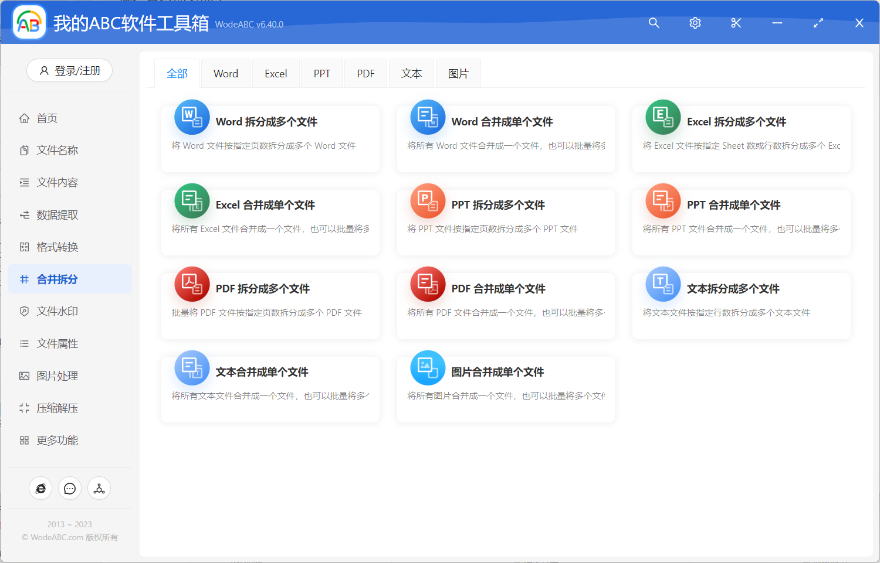Click the share network icon at sidebar bottom
The height and width of the screenshot is (563, 880).
point(99,488)
